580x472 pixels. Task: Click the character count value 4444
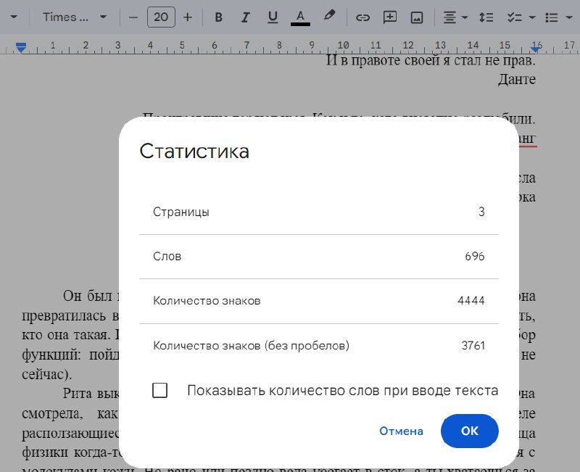click(471, 300)
